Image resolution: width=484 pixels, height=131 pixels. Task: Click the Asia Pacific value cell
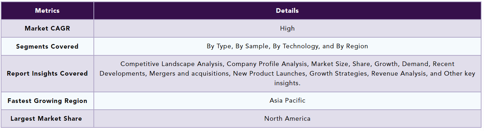pos(287,100)
